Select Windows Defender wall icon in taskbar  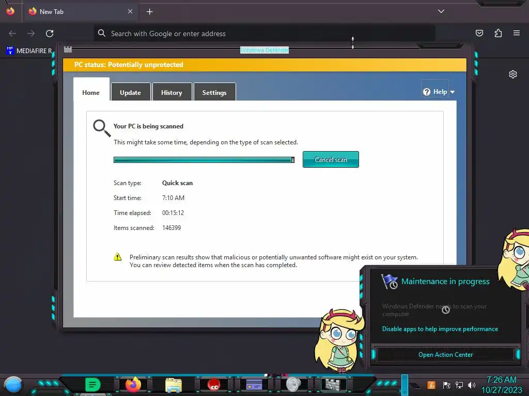point(333,384)
